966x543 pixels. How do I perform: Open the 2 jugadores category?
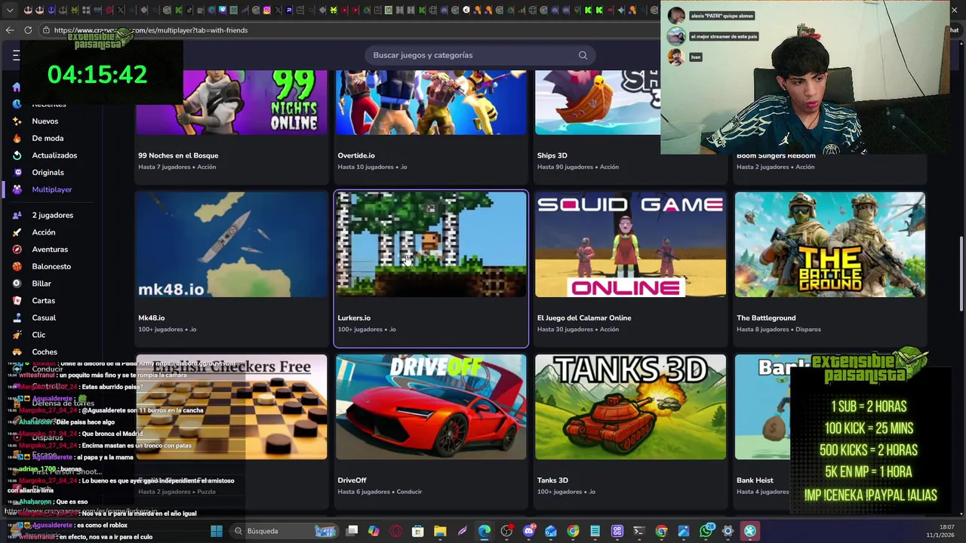[52, 215]
